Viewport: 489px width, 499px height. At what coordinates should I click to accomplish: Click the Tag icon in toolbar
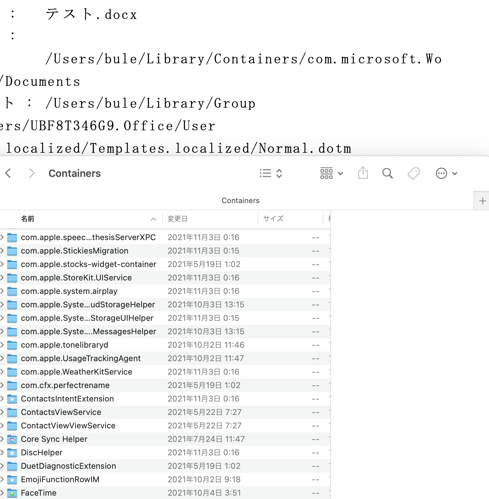[413, 173]
